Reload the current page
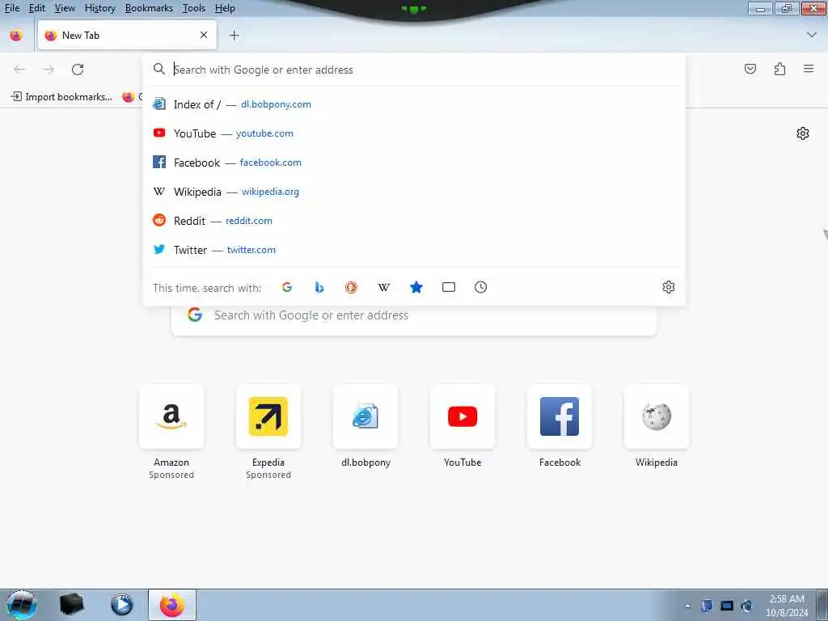This screenshot has height=621, width=828. point(78,70)
